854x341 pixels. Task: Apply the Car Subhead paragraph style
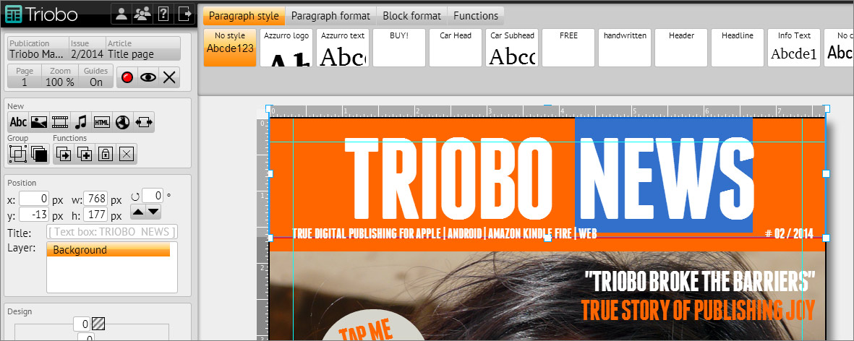point(512,48)
